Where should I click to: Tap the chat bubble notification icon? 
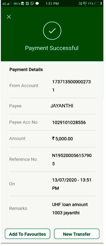click(x=37, y=3)
